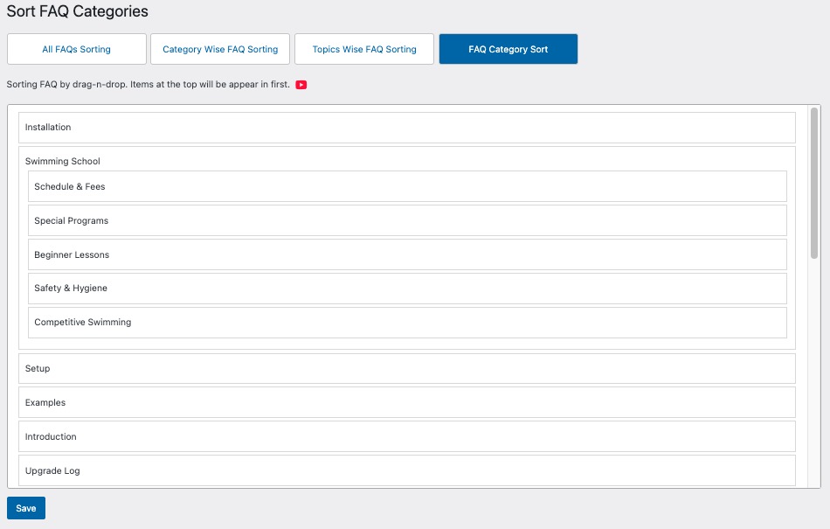830x529 pixels.
Task: Save the category sort order
Action: [x=26, y=508]
